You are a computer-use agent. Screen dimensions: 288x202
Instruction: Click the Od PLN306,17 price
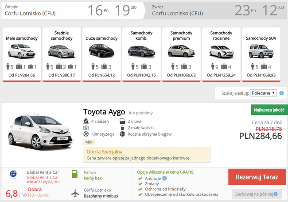point(62,75)
